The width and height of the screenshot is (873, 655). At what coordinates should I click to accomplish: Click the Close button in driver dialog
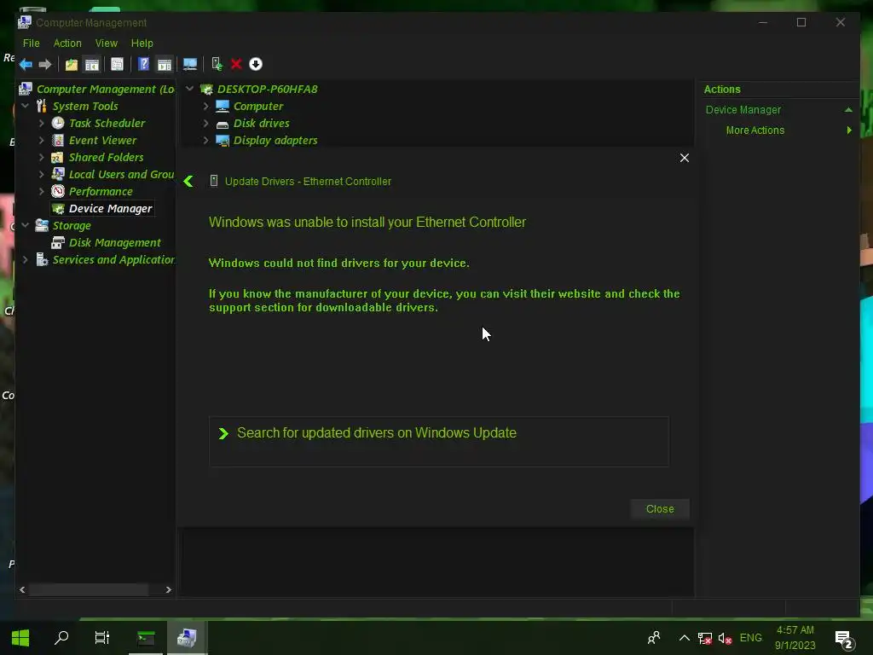pyautogui.click(x=660, y=509)
